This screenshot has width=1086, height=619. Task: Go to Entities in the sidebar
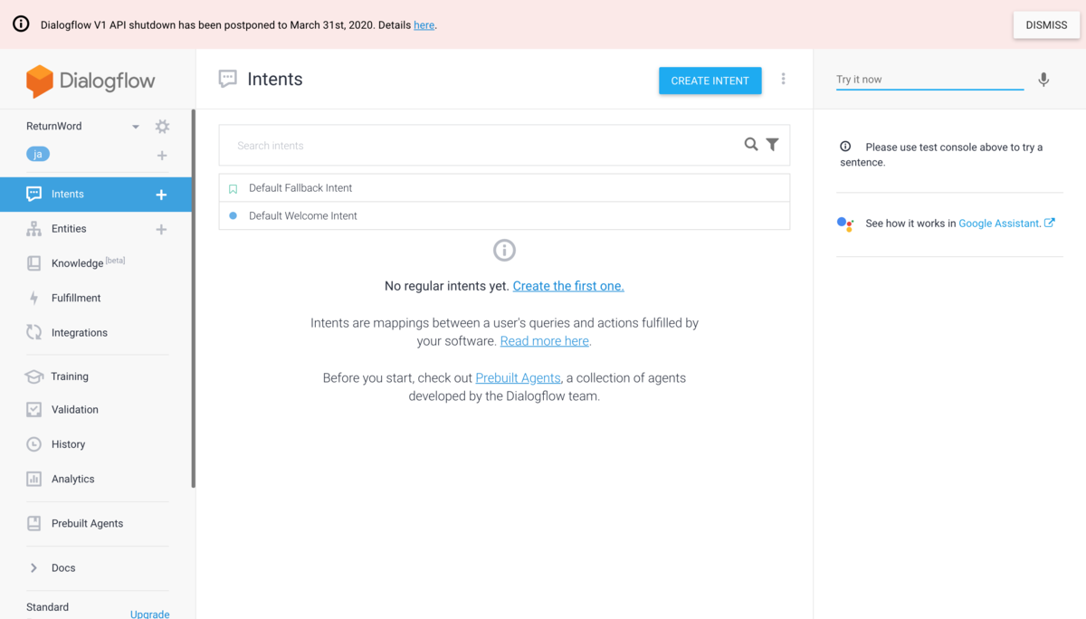tap(69, 229)
